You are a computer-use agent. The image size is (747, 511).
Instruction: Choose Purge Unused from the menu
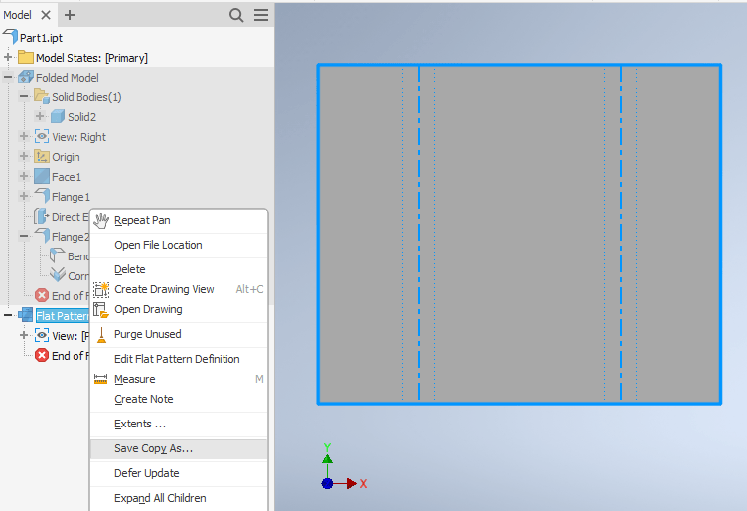click(147, 334)
